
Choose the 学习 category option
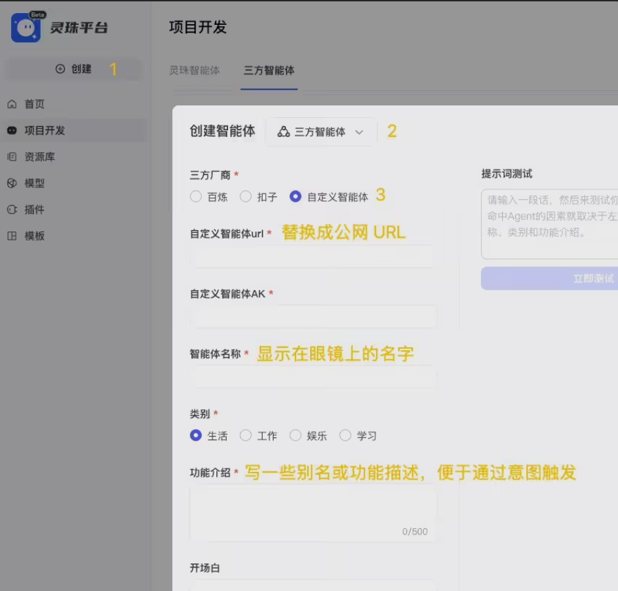point(344,435)
